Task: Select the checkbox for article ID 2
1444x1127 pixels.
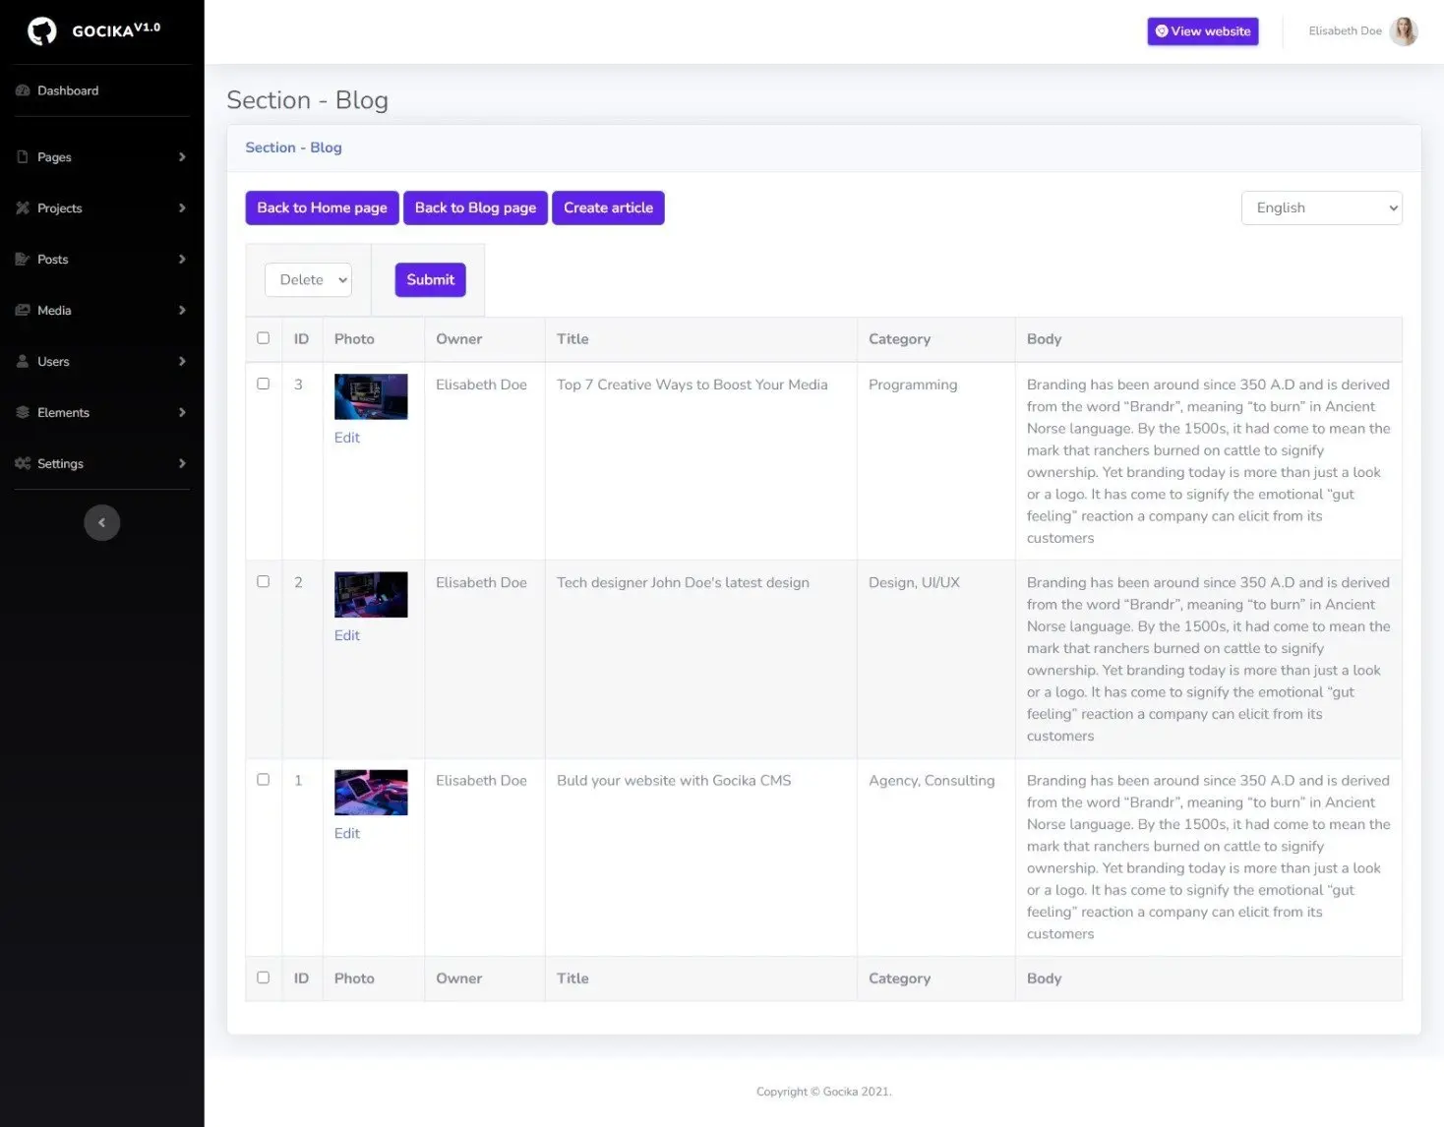Action: [264, 581]
